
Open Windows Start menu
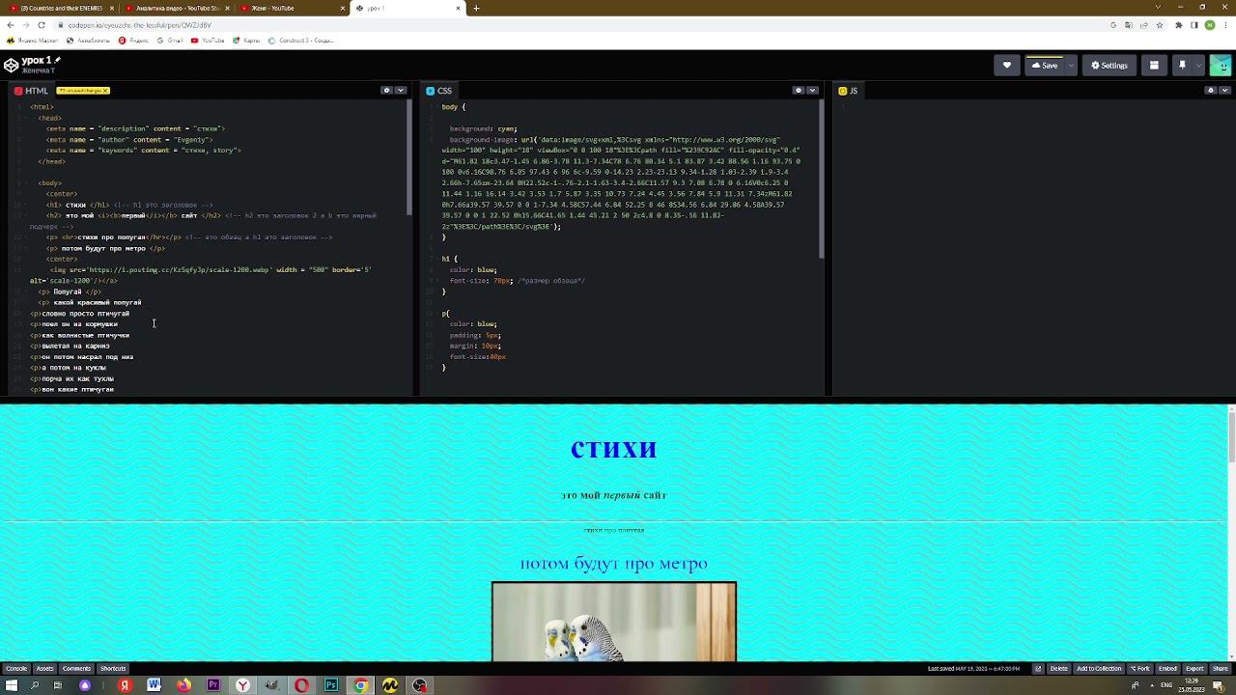[12, 685]
